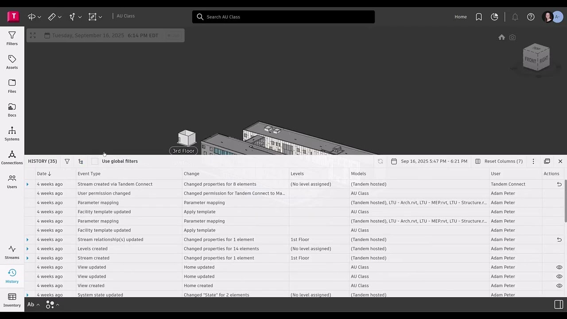The image size is (567, 319).
Task: Open the Assets panel
Action: coord(12,62)
